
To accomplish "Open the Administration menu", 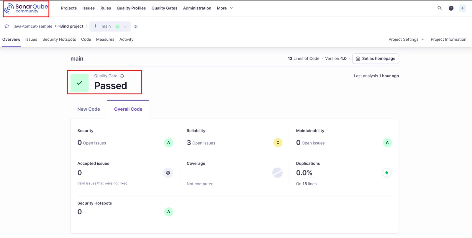I will coord(197,8).
